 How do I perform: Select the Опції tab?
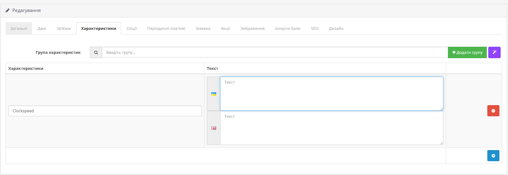(132, 28)
